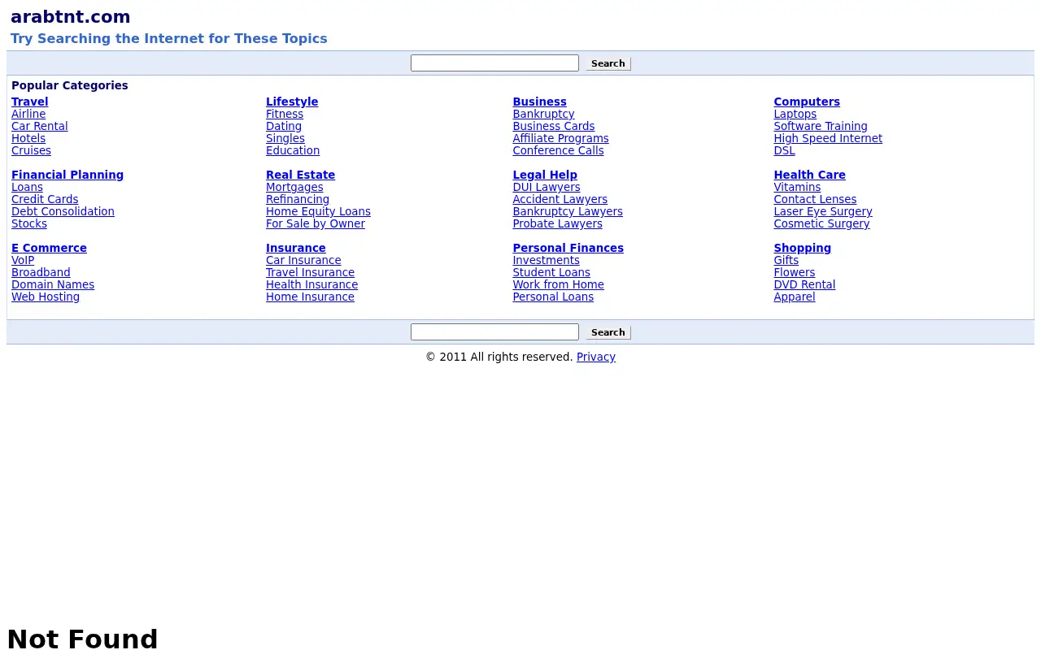Open the E Commerce heading
The width and height of the screenshot is (1041, 650).
click(x=49, y=248)
